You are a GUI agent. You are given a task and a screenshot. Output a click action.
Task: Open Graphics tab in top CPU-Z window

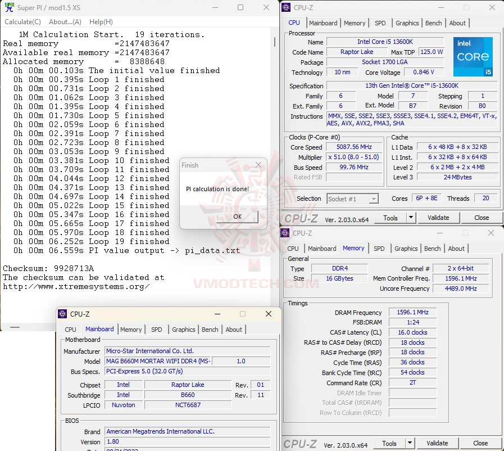407,23
